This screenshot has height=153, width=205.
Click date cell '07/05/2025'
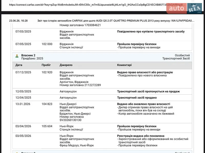tap(23, 44)
